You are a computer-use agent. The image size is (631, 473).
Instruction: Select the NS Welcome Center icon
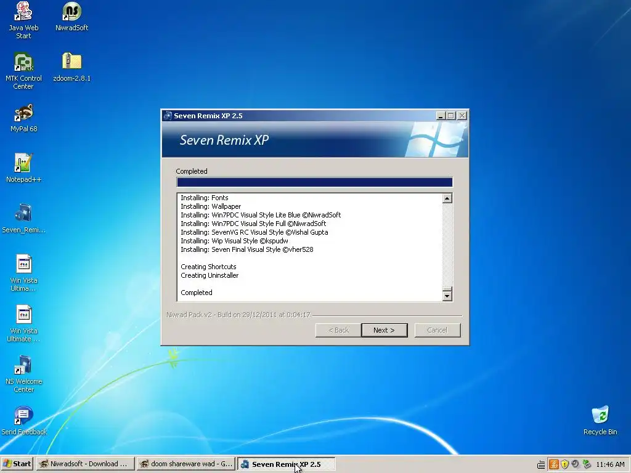(24, 374)
